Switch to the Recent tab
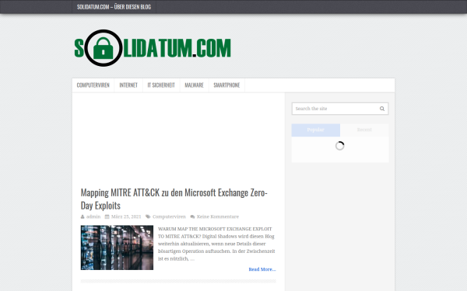 (x=364, y=130)
